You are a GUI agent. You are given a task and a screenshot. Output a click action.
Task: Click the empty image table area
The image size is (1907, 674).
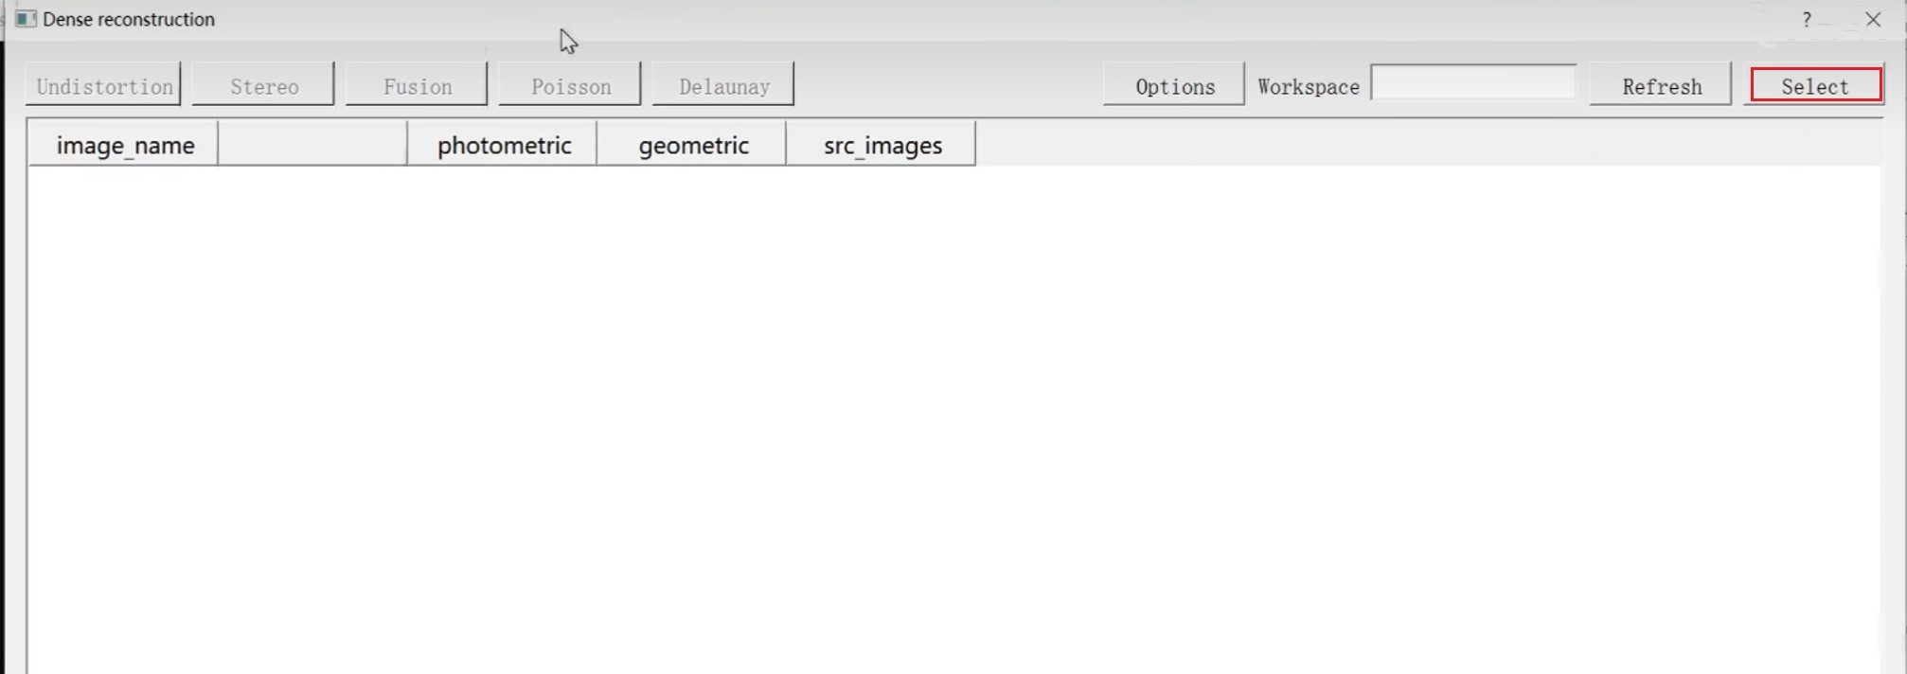tap(953, 419)
